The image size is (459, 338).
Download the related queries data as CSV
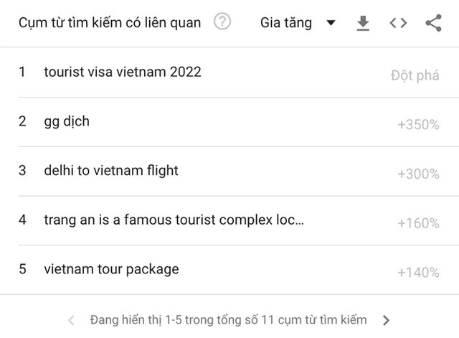click(x=363, y=23)
